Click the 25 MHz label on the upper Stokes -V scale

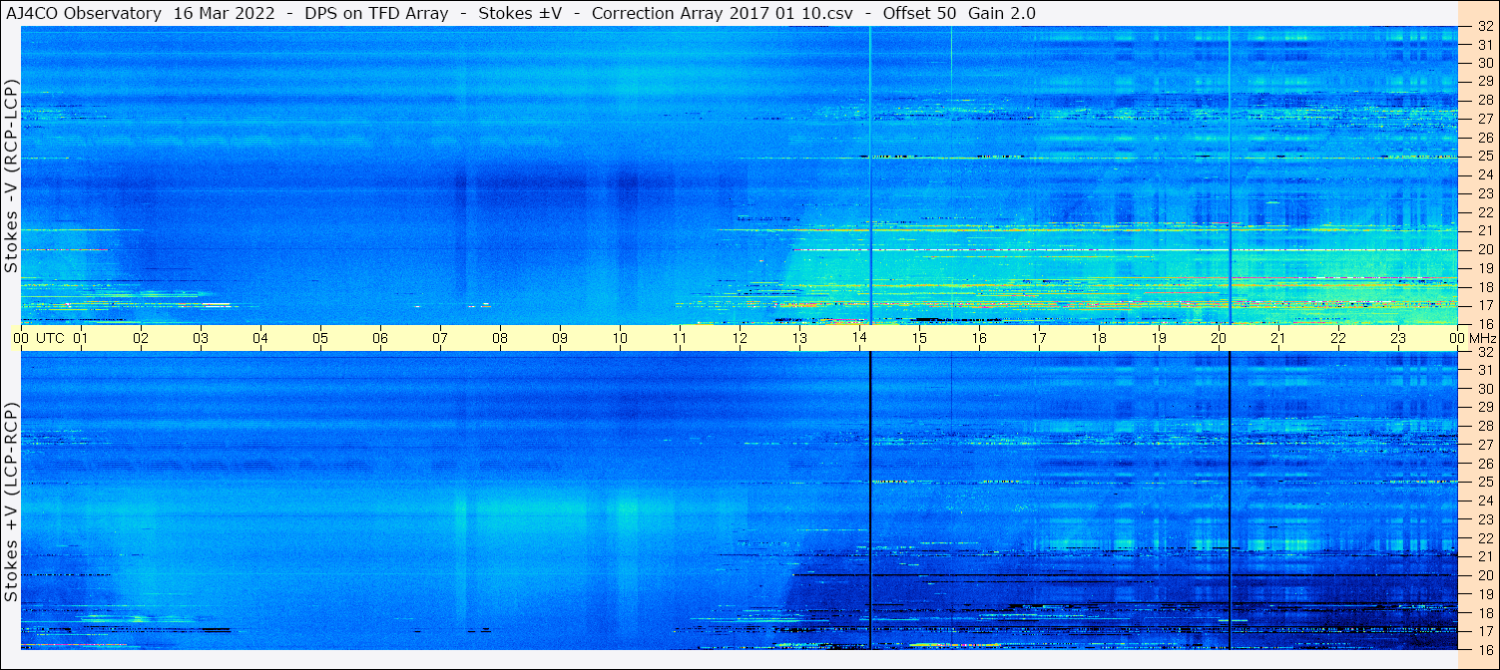[1485, 157]
